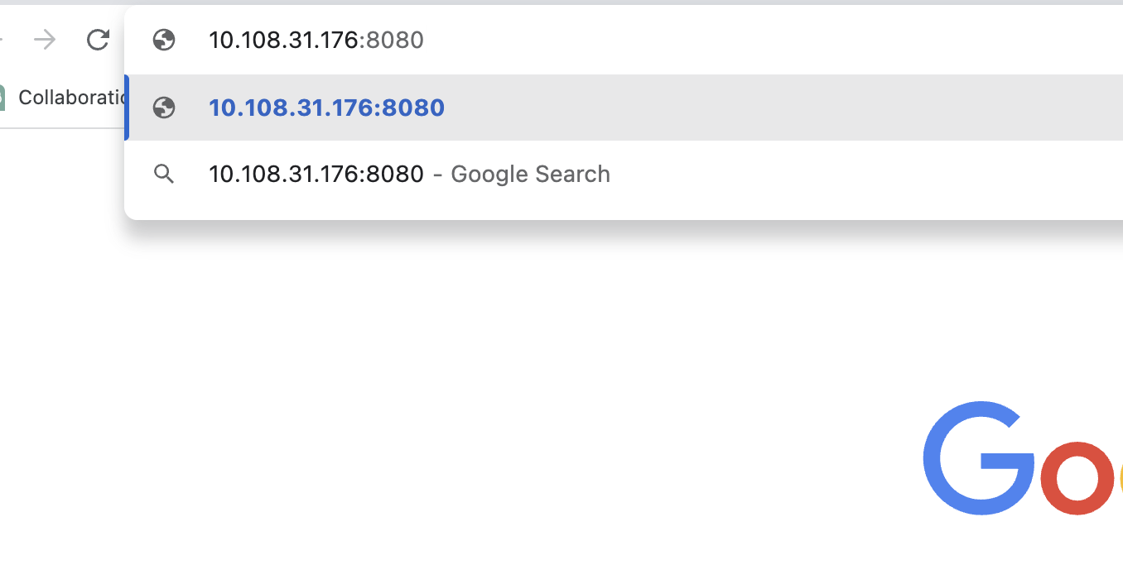Image resolution: width=1123 pixels, height=584 pixels.
Task: Choose the 10.108.31.176:8080 Google Search suggestion text
Action: [316, 174]
